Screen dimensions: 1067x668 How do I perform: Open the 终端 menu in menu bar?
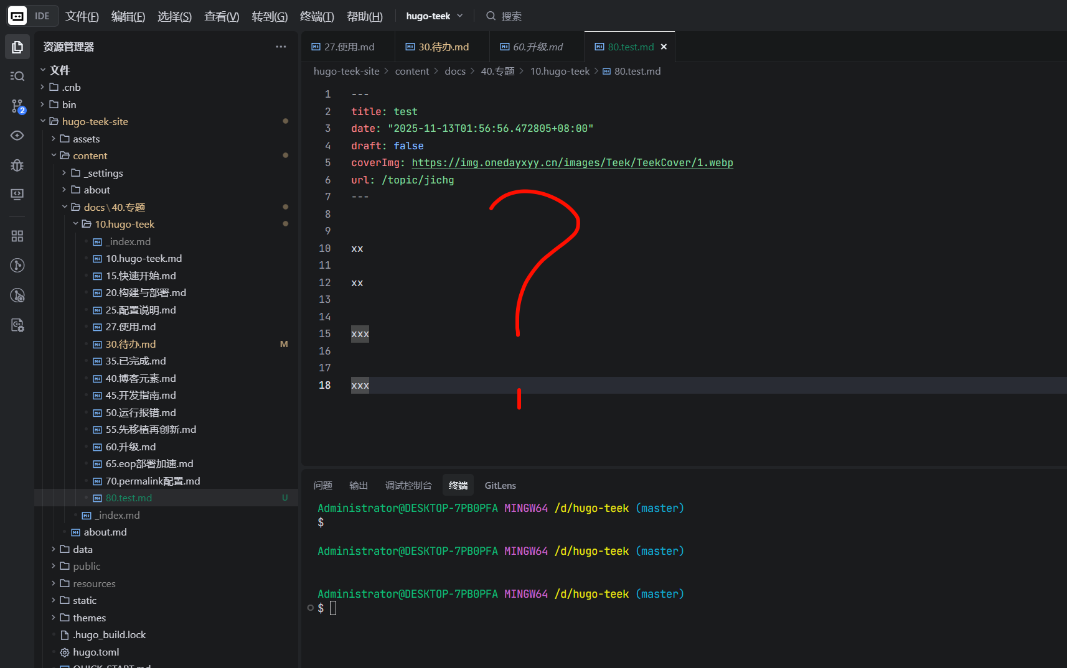[x=317, y=17]
